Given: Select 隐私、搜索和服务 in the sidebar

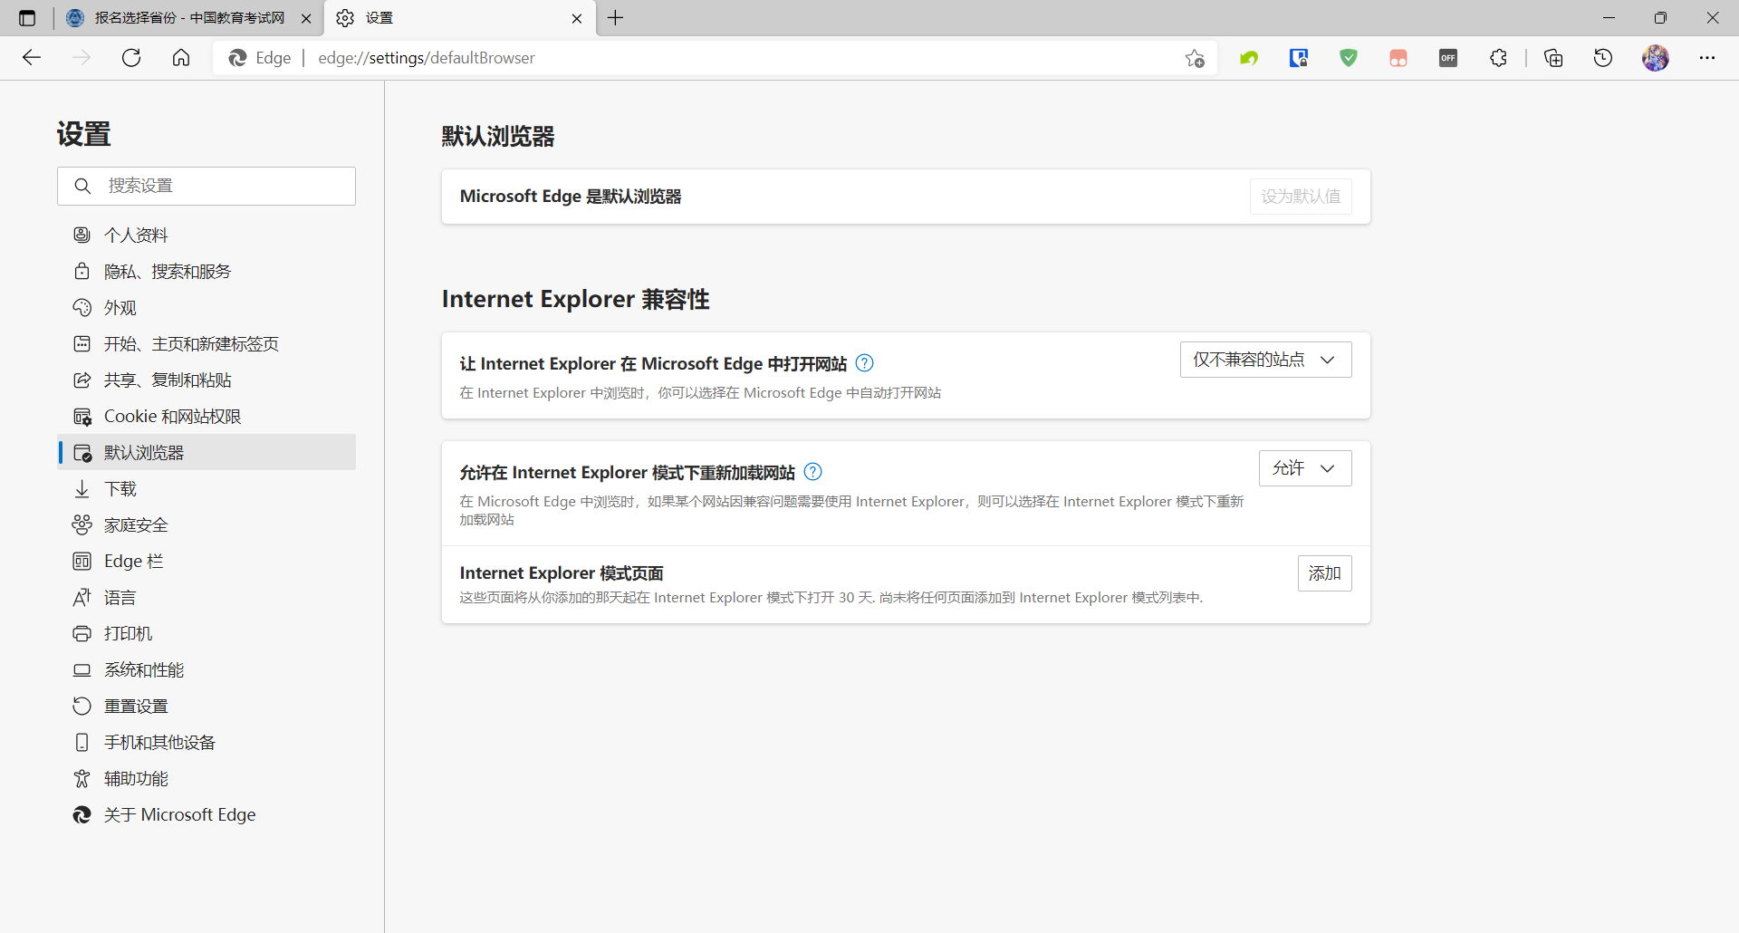Looking at the screenshot, I should pos(168,272).
